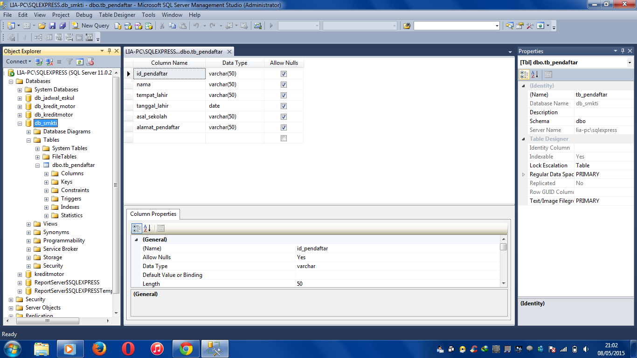Save the table with the floppy icon
This screenshot has height=358, width=637.
(52, 26)
